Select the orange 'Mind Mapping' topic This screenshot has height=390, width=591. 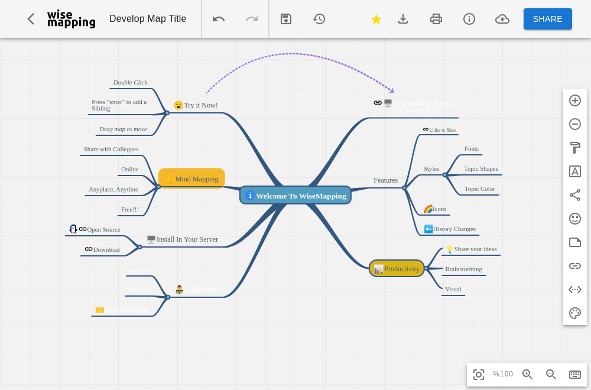(191, 178)
